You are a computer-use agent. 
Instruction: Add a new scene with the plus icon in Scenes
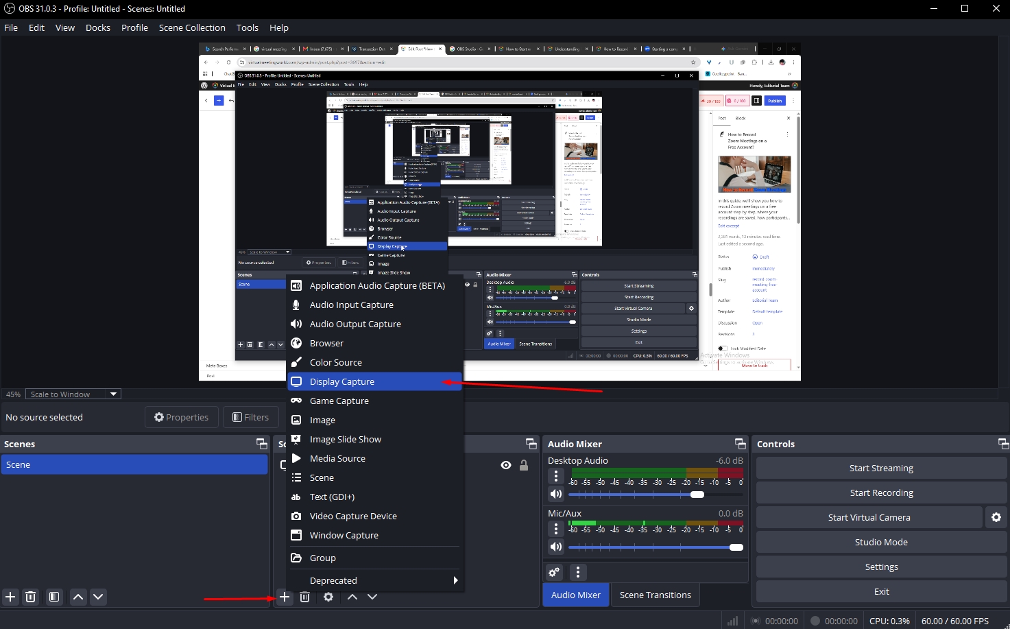pyautogui.click(x=10, y=597)
